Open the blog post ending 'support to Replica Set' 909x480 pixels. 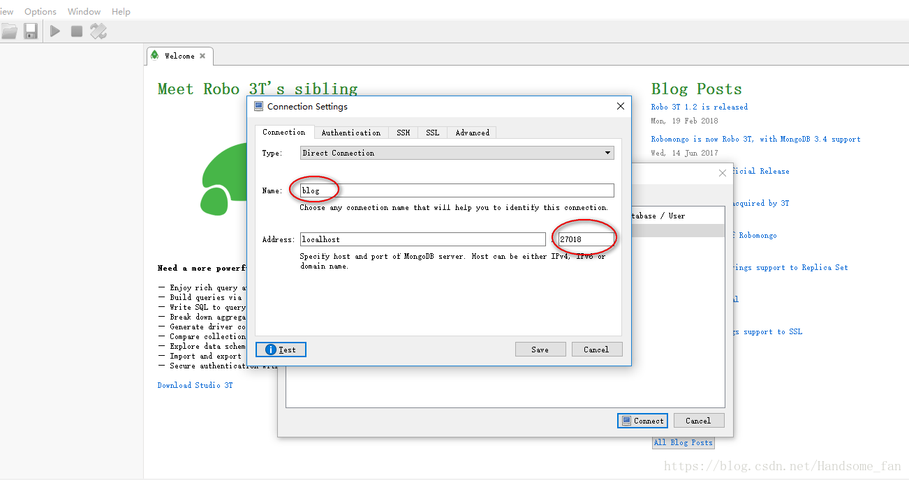click(790, 267)
